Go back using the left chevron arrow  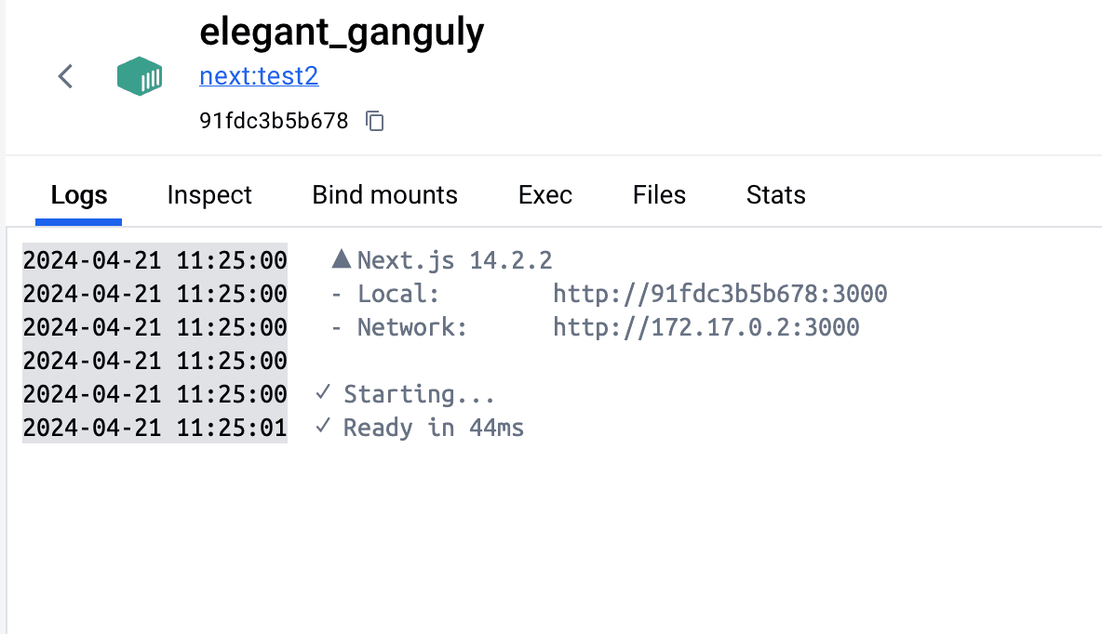pos(65,76)
